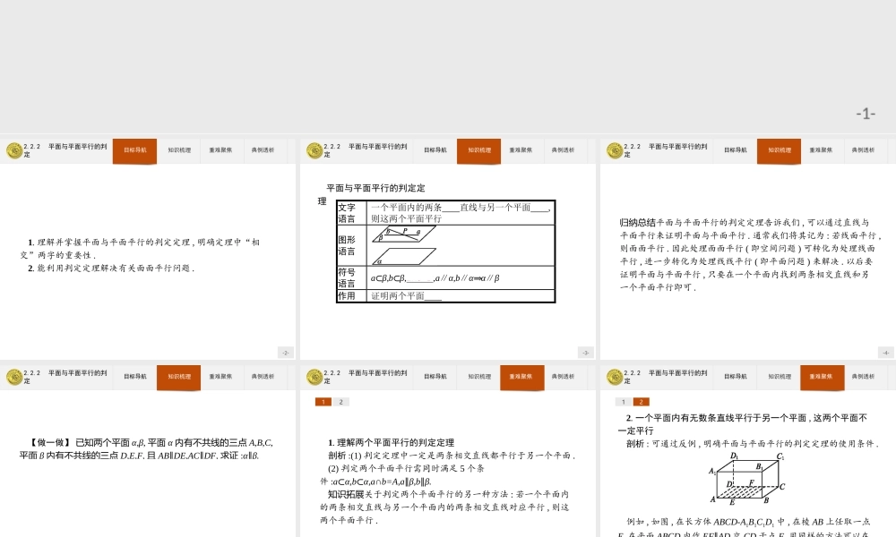The height and width of the screenshot is (537, 896).
Task: Toggle the inactive 2 button on the bottom-center slide
Action: pyautogui.click(x=341, y=402)
